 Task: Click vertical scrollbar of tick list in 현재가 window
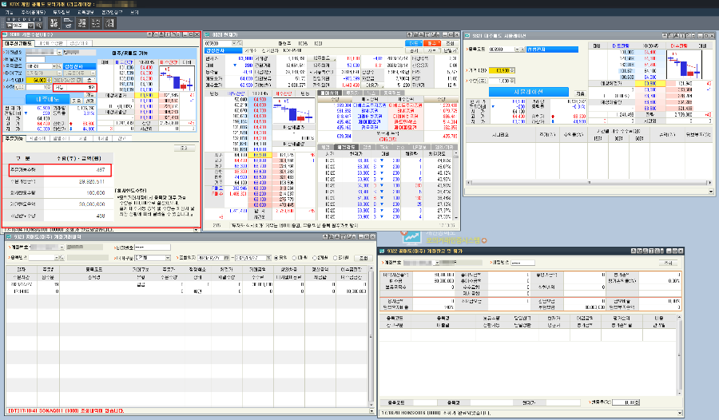456,187
